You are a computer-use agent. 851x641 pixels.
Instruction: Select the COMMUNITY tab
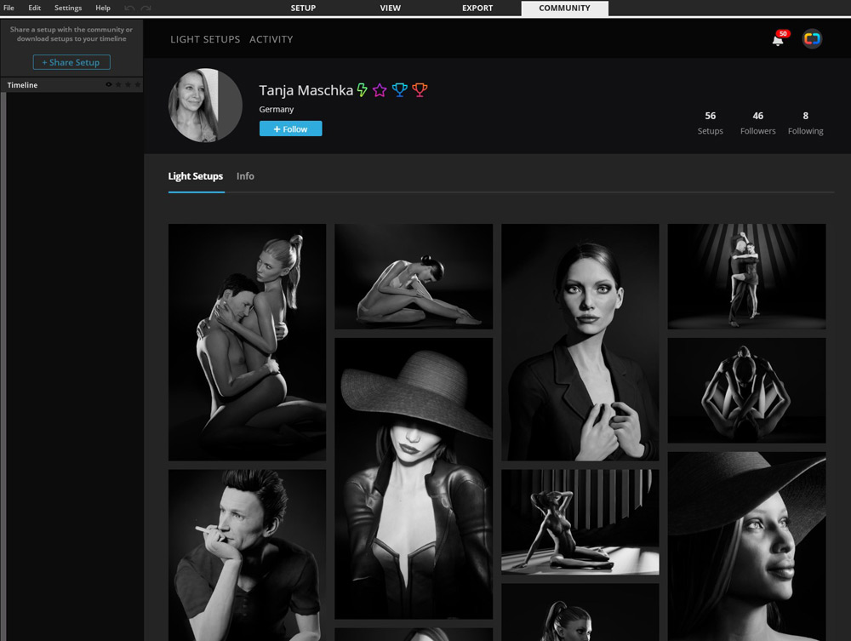tap(564, 9)
